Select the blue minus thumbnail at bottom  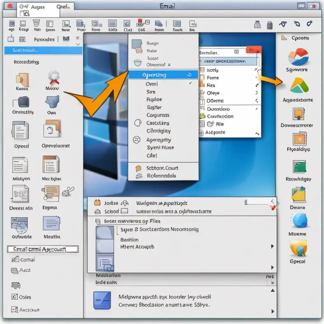click(102, 300)
